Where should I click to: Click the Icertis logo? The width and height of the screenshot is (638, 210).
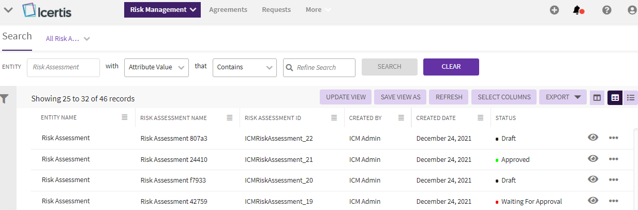[47, 10]
